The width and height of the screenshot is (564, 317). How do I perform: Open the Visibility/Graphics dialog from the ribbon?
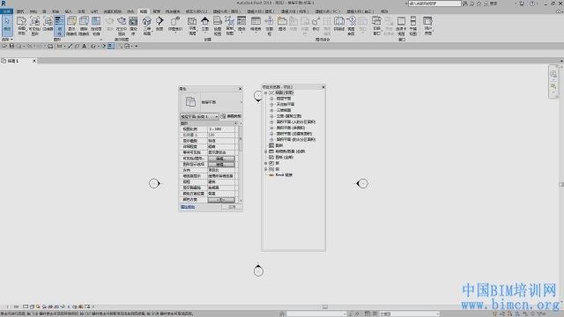[34, 26]
